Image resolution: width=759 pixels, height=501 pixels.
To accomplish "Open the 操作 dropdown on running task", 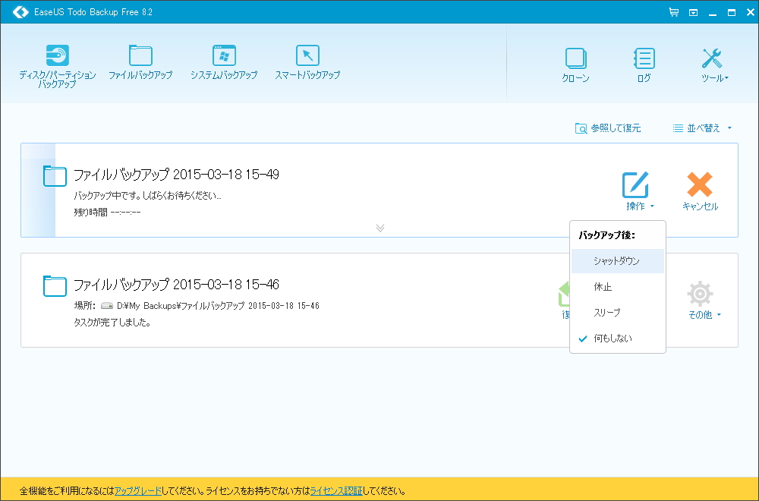I will click(x=635, y=188).
